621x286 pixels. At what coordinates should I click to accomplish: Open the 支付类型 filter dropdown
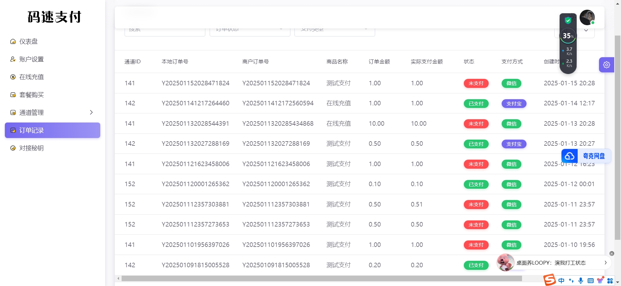click(334, 31)
